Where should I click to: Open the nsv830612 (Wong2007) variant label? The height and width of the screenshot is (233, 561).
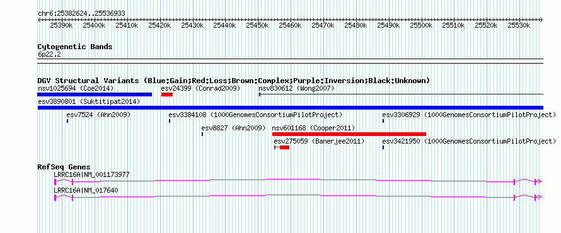pyautogui.click(x=296, y=88)
